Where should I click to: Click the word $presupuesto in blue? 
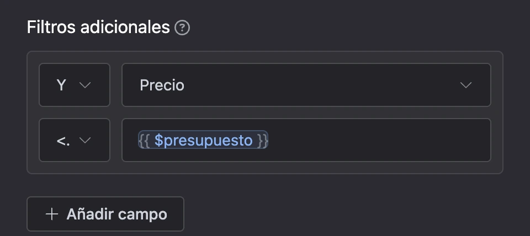point(203,141)
